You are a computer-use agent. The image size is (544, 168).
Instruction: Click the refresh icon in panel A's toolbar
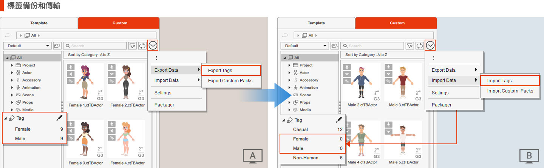coord(142,46)
